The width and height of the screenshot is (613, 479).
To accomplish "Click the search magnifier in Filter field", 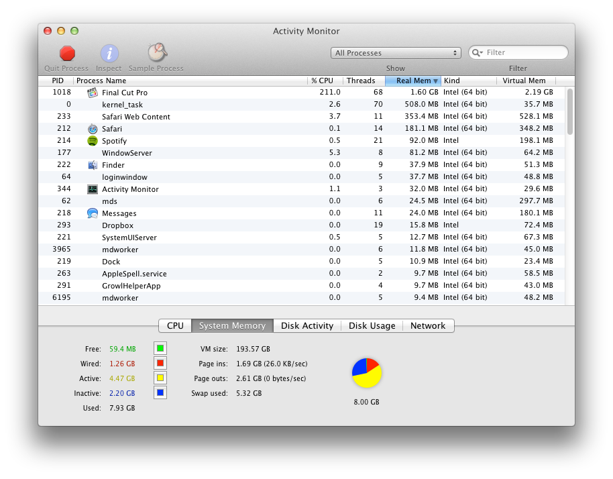I will coord(477,52).
